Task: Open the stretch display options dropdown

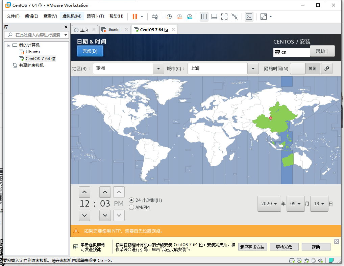Action: coord(271,17)
